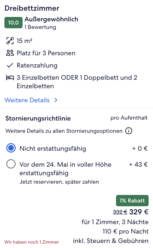This screenshot has height=248, width=153.
Task: Click the Stornierungsrichtlinie heading
Action: click(38, 118)
